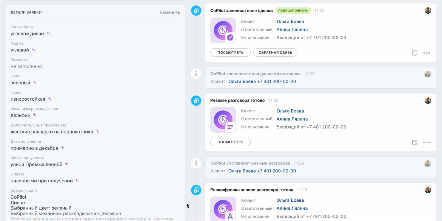442x221 pixels.
Task: Click AI sparkle icon next to 'износостойкая'
Action: (x=49, y=99)
